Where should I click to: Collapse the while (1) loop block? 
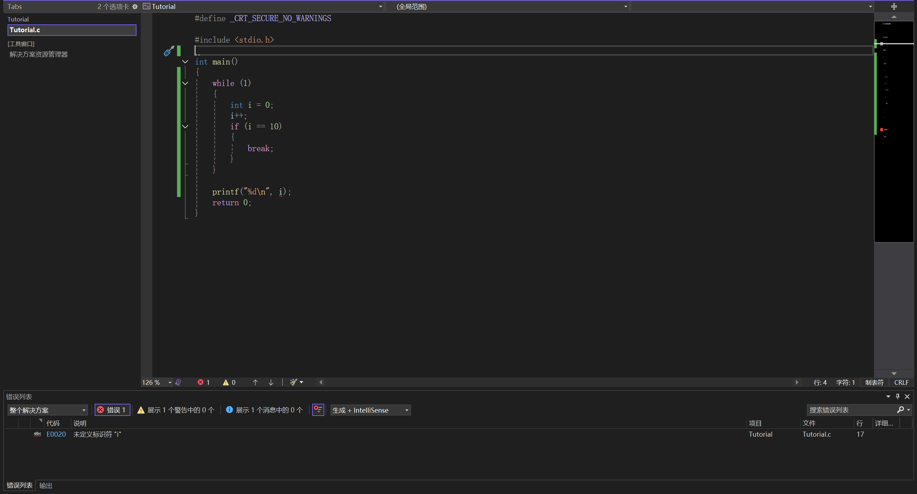click(x=185, y=83)
